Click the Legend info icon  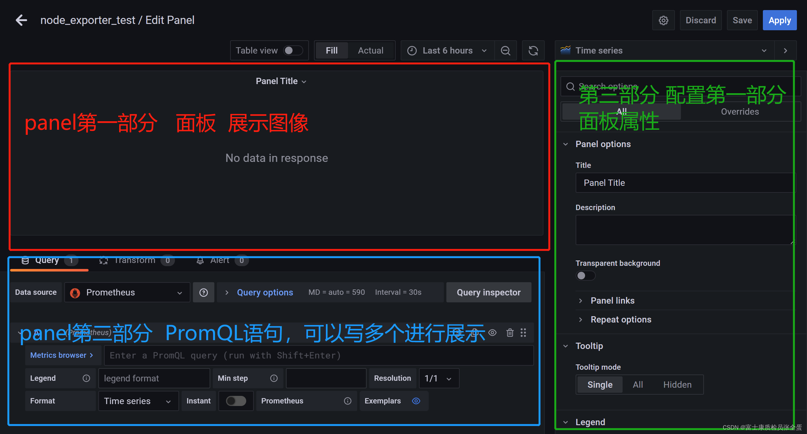86,378
